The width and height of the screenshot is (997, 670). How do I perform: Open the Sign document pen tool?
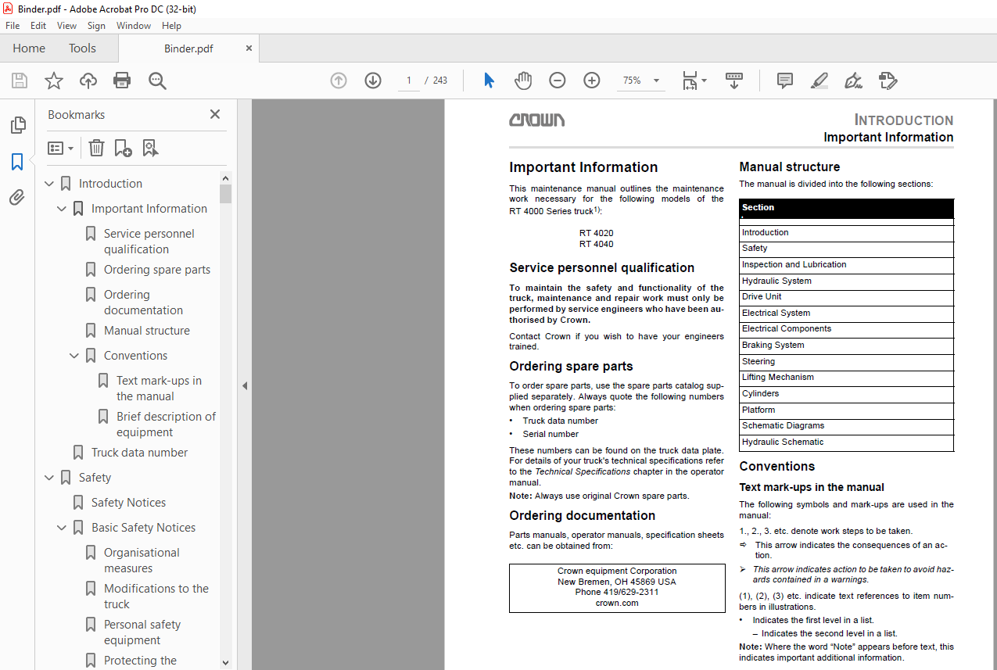(853, 81)
